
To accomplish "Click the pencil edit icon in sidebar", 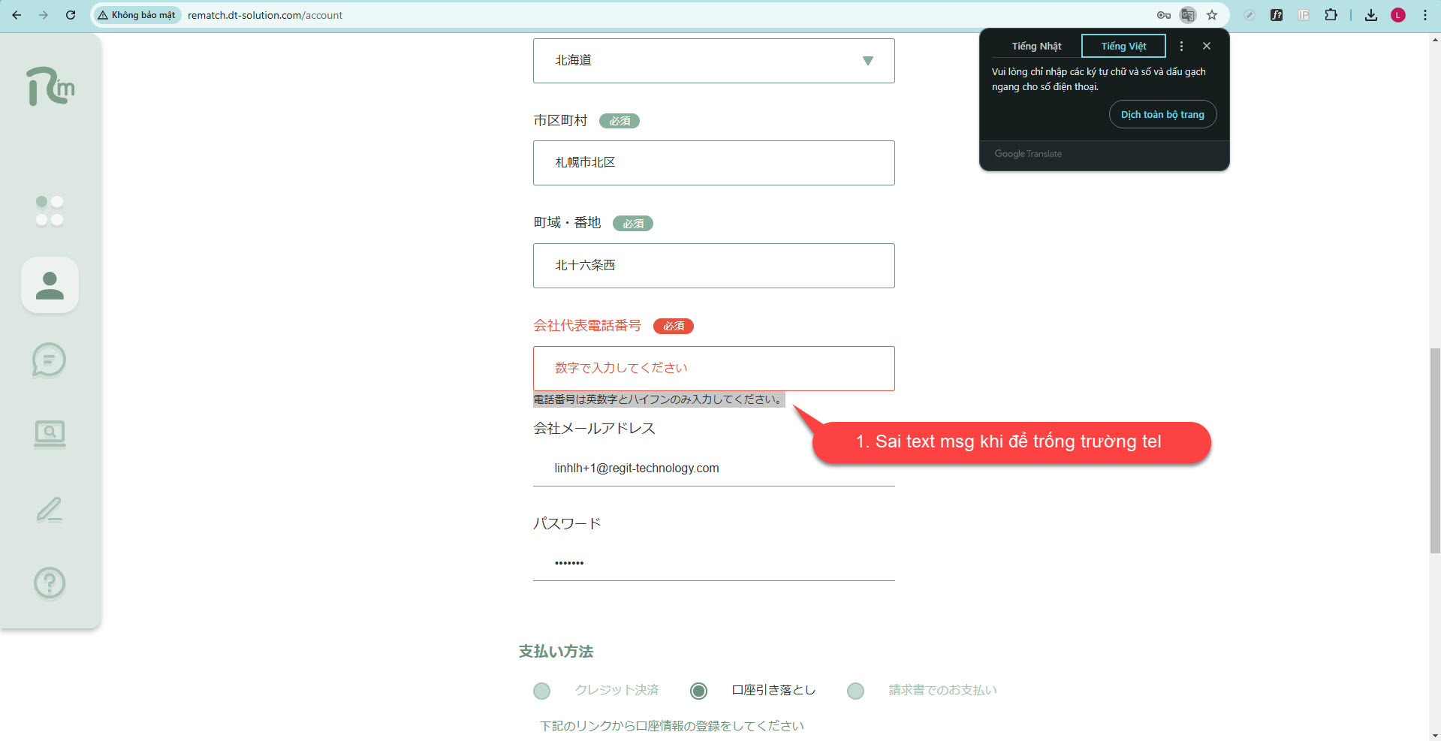I will (50, 509).
